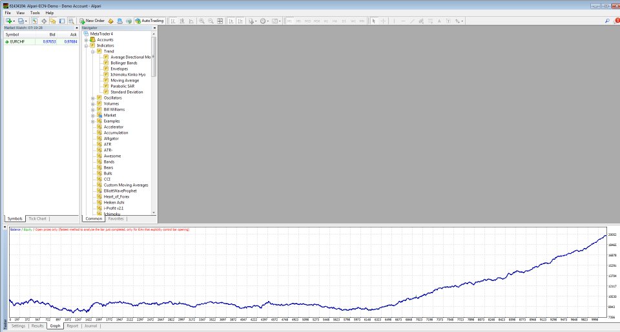
Task: Select the crosshair tool
Action: click(383, 21)
